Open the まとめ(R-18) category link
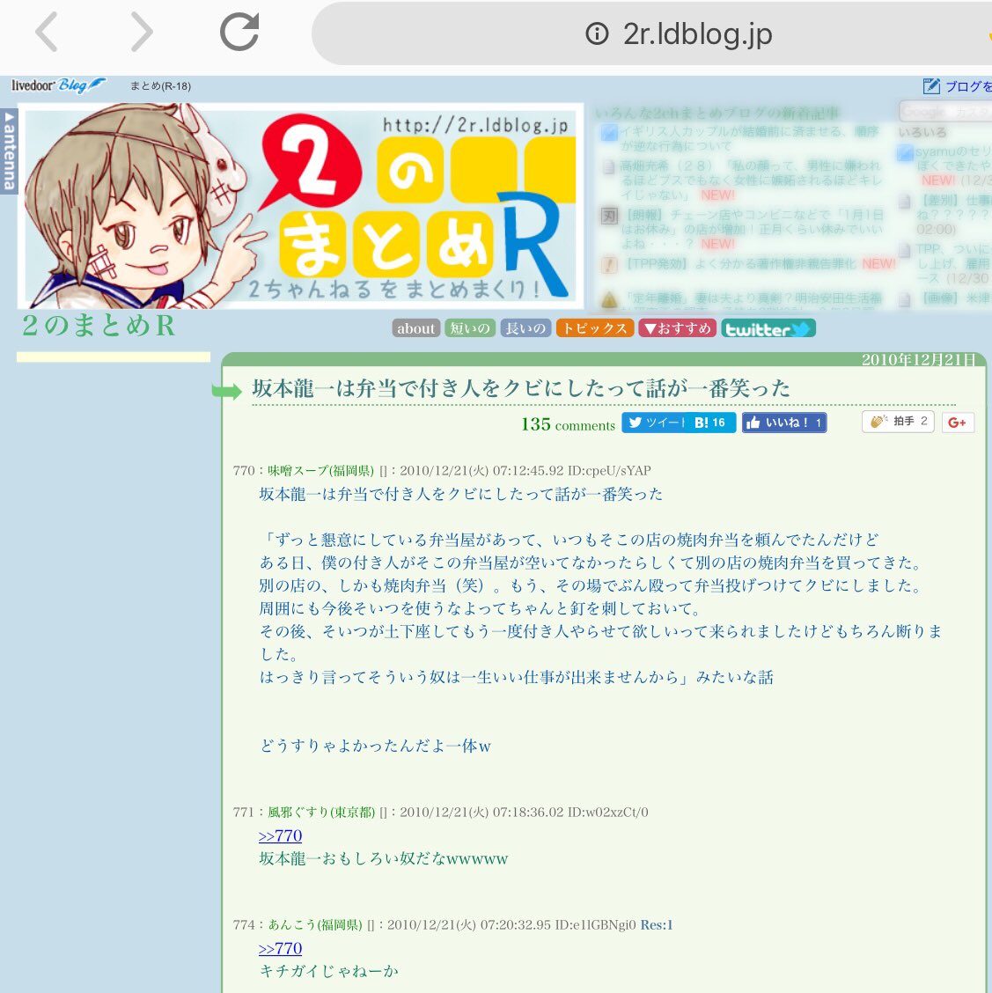 coord(160,86)
